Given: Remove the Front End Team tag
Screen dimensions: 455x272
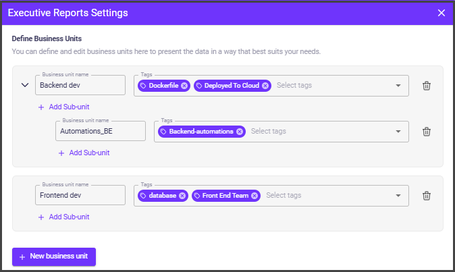Looking at the screenshot, I should pos(255,196).
